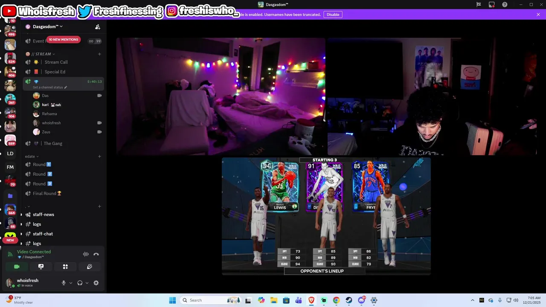Open the Windows Start menu
This screenshot has height=307, width=546.
tap(172, 300)
